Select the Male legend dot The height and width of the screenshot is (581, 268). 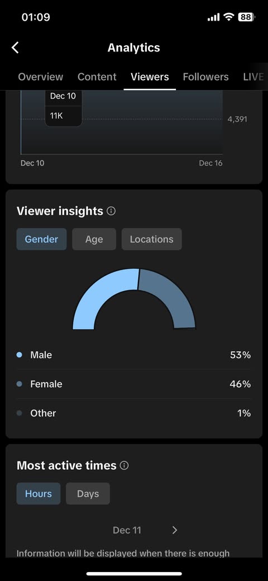click(x=20, y=355)
